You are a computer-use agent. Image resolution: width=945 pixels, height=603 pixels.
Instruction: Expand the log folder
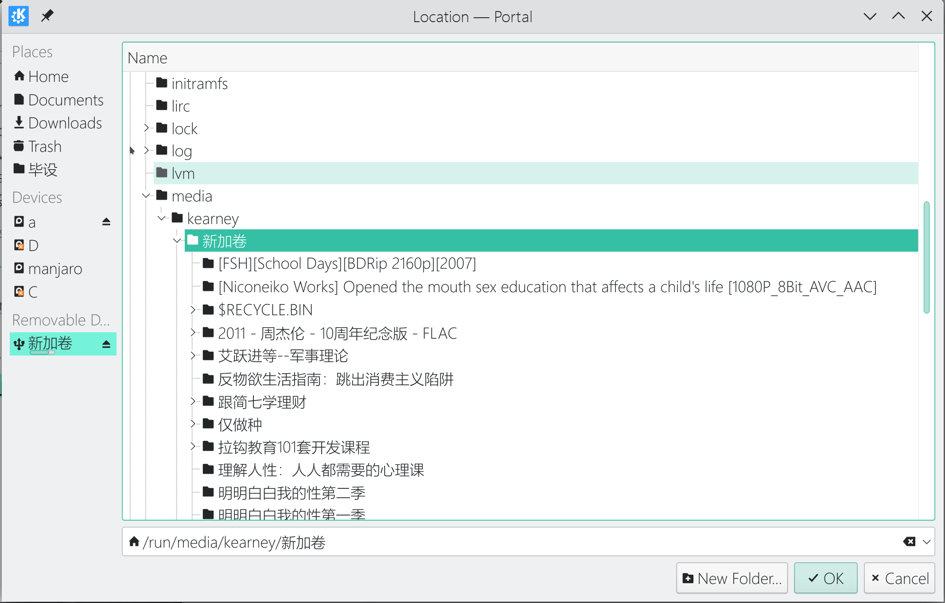click(146, 151)
